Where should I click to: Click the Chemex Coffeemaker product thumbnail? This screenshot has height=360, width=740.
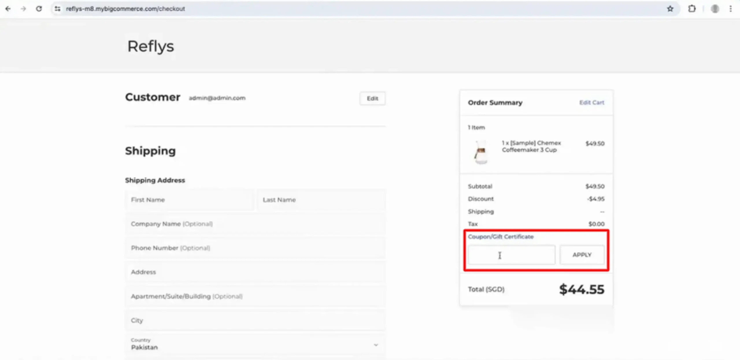[481, 152]
